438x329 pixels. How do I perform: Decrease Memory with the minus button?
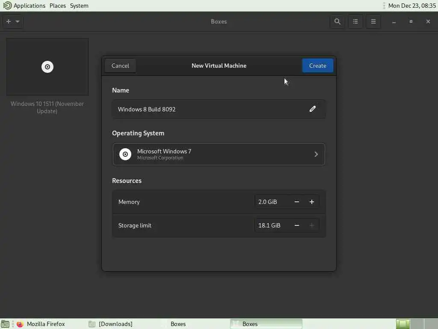pos(297,202)
